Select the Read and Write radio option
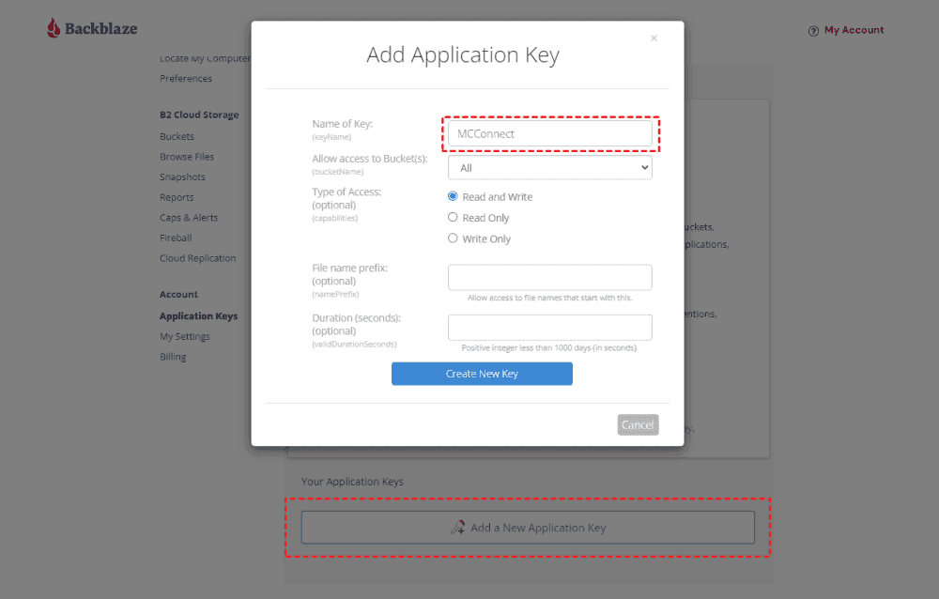 click(453, 196)
